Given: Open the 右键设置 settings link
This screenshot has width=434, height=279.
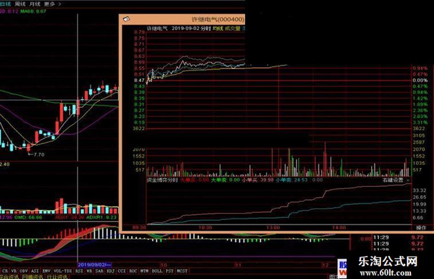Looking at the screenshot, I should click(393, 180).
